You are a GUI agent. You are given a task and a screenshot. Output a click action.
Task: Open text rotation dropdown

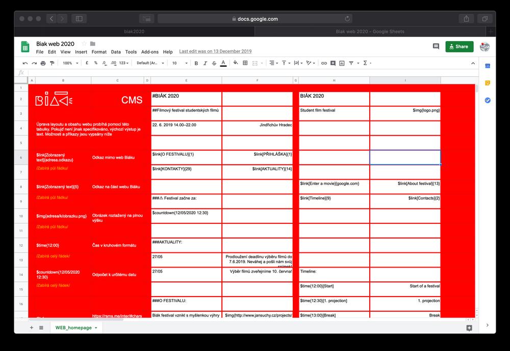coord(310,63)
